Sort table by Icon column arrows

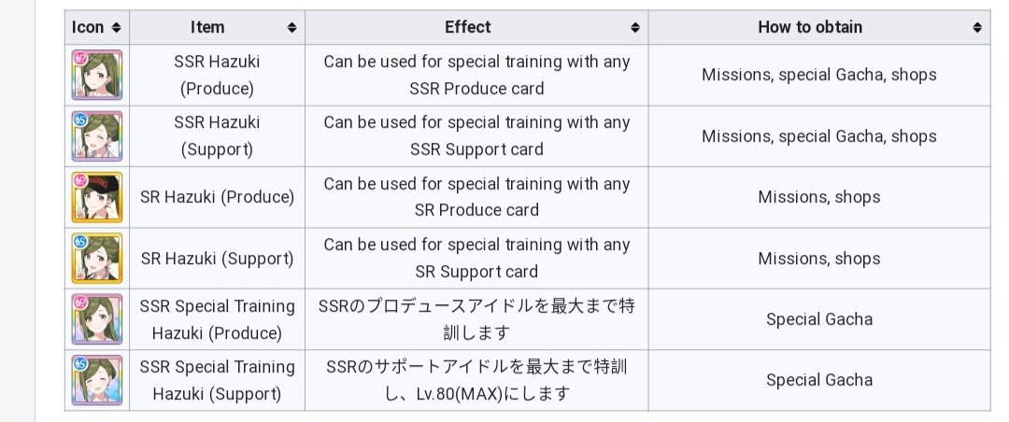point(116,28)
